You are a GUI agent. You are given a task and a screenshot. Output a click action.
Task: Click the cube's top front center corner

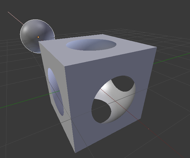click(64, 67)
